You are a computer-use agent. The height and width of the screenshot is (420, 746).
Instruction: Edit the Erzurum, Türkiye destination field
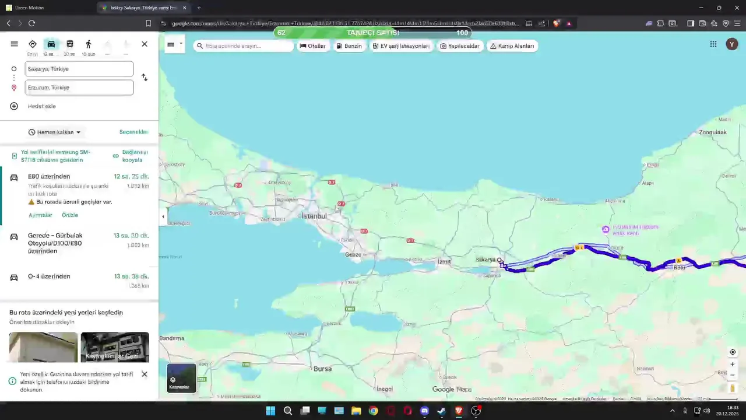tap(79, 87)
